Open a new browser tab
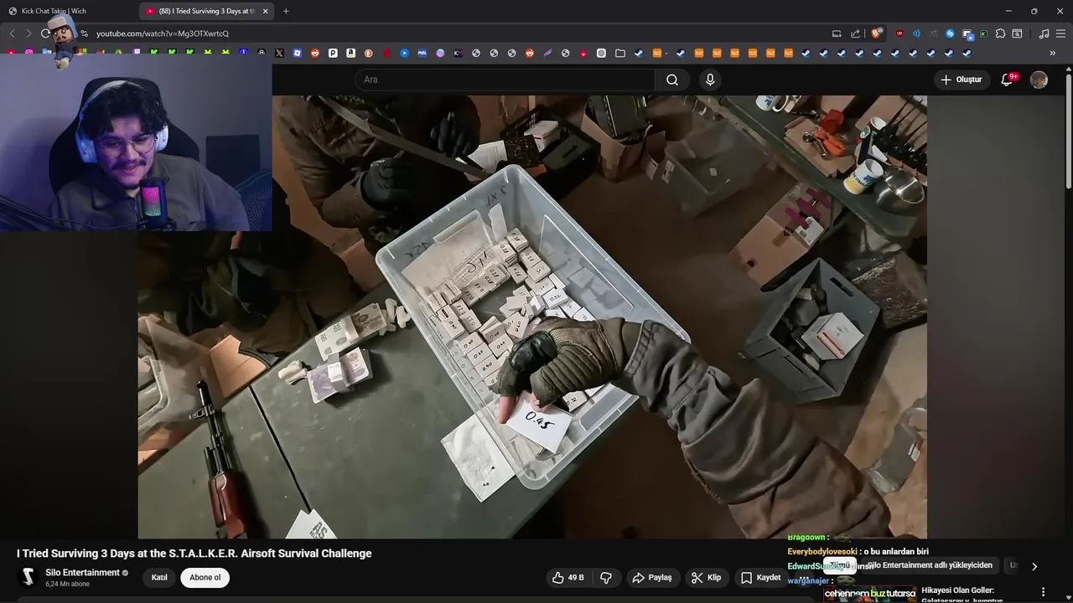The width and height of the screenshot is (1073, 603). pyautogui.click(x=286, y=11)
